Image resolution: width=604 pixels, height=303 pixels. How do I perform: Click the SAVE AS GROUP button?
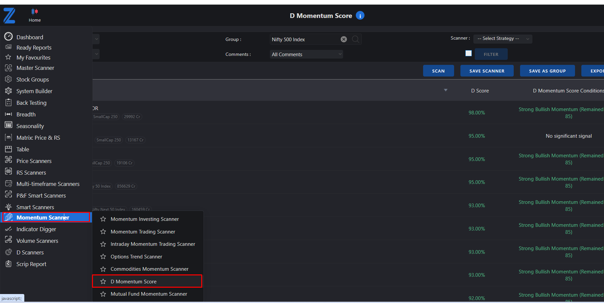[547, 71]
